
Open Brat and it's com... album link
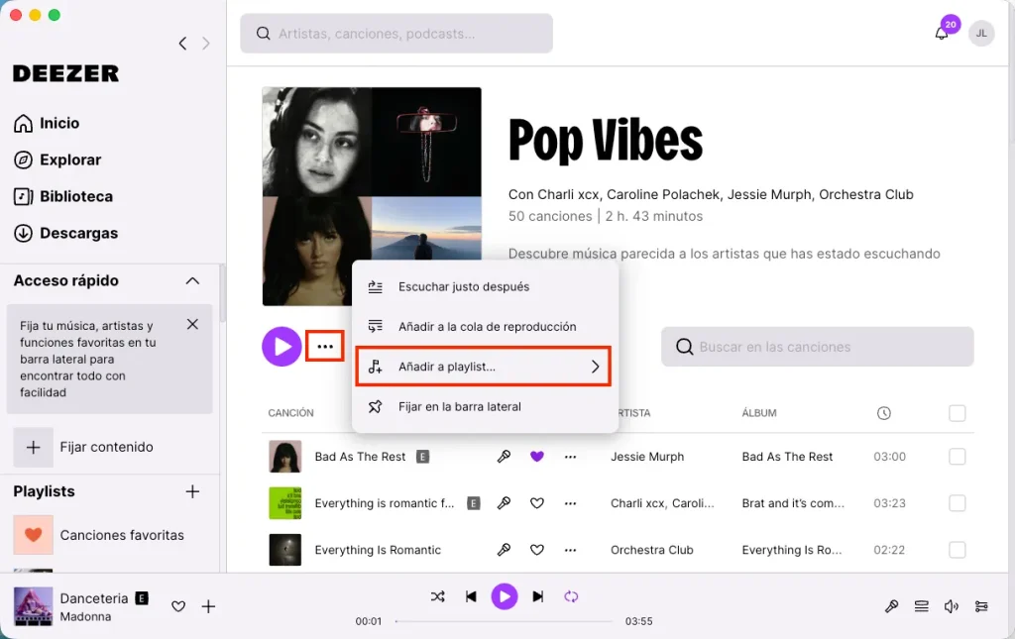793,503
